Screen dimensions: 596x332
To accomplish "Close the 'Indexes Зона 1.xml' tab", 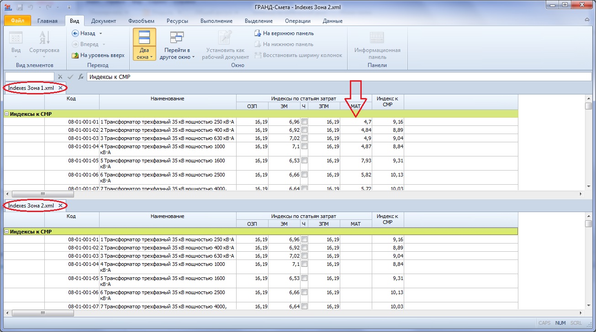I will [60, 88].
